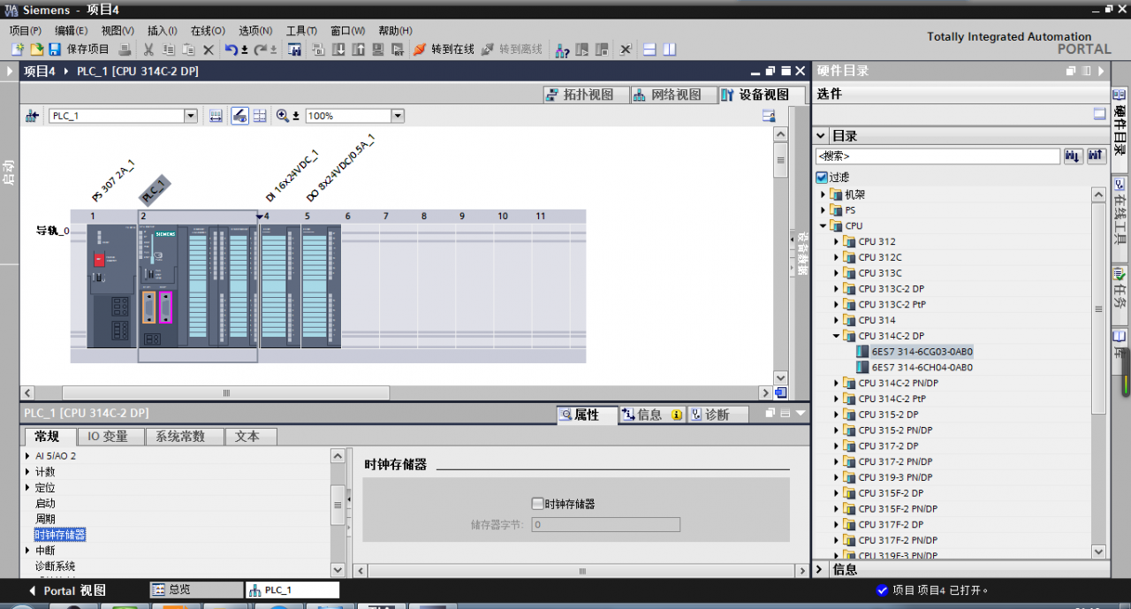Click the New project icon
This screenshot has height=609, width=1131.
tap(18, 49)
